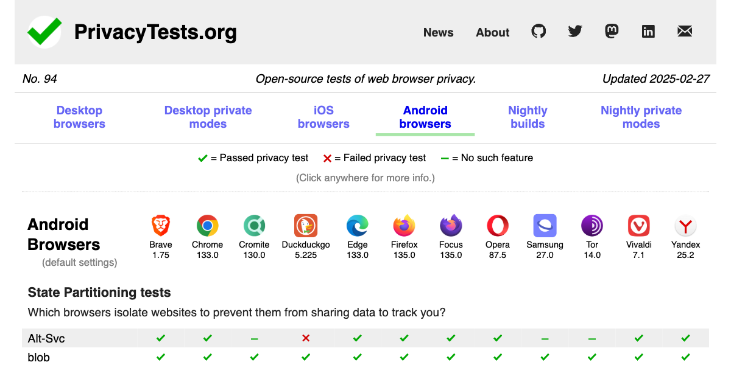Click the Firefox browser icon
Screen dimensions: 731x365
(404, 226)
